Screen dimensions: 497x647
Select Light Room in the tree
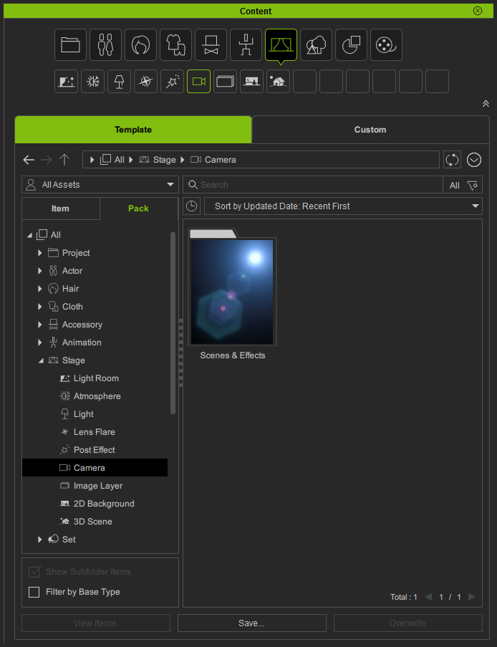(x=96, y=378)
